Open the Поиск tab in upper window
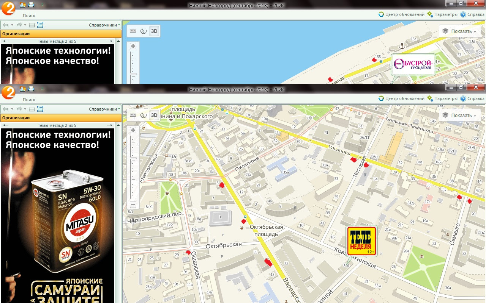 tap(29, 16)
